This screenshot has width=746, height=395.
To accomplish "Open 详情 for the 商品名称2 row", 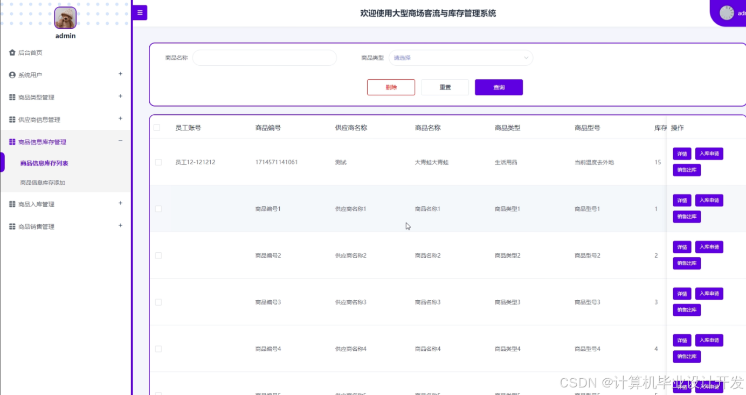I will coord(682,247).
